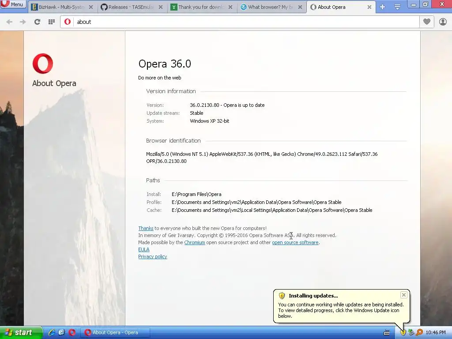This screenshot has height=339, width=452.
Task: Close the Releases TASEmulators tab
Action: pyautogui.click(x=161, y=7)
